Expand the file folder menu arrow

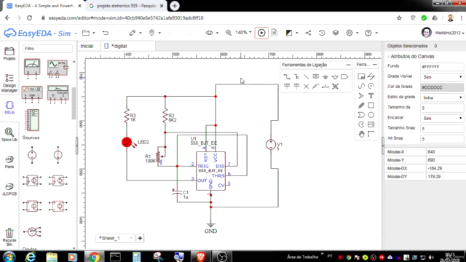click(94, 33)
